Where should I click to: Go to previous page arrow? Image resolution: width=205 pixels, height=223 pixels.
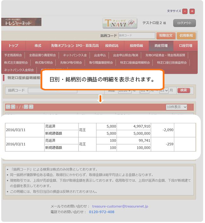[x=13, y=107]
